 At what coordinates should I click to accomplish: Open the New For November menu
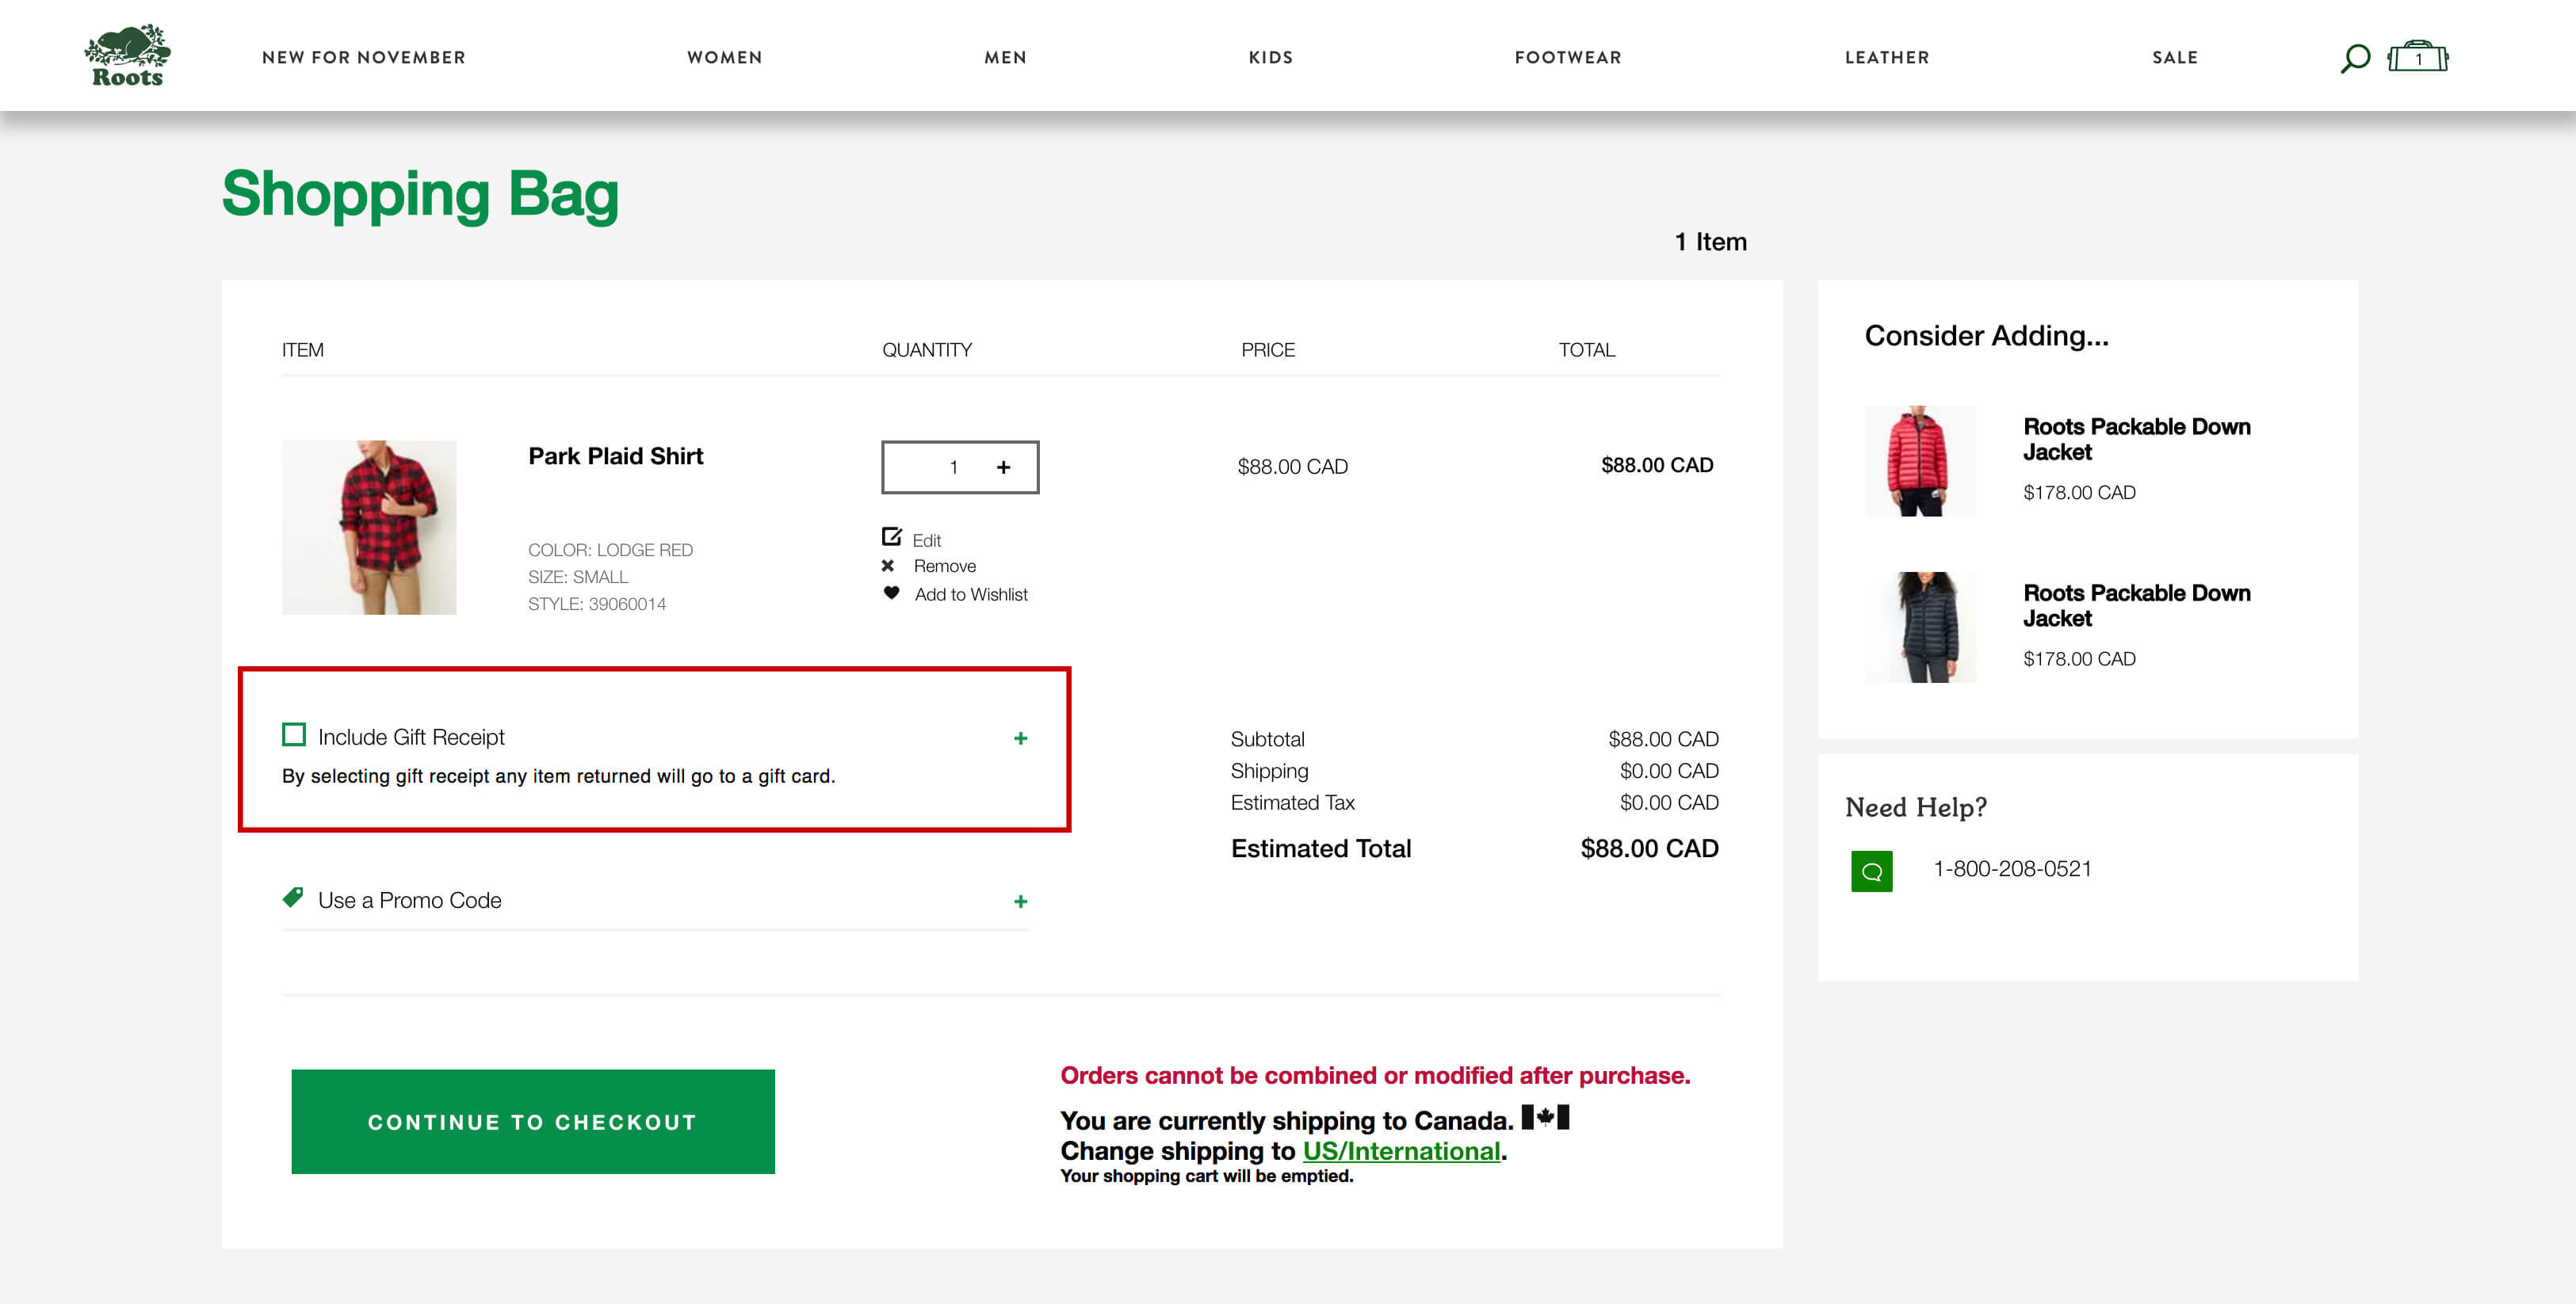[364, 58]
